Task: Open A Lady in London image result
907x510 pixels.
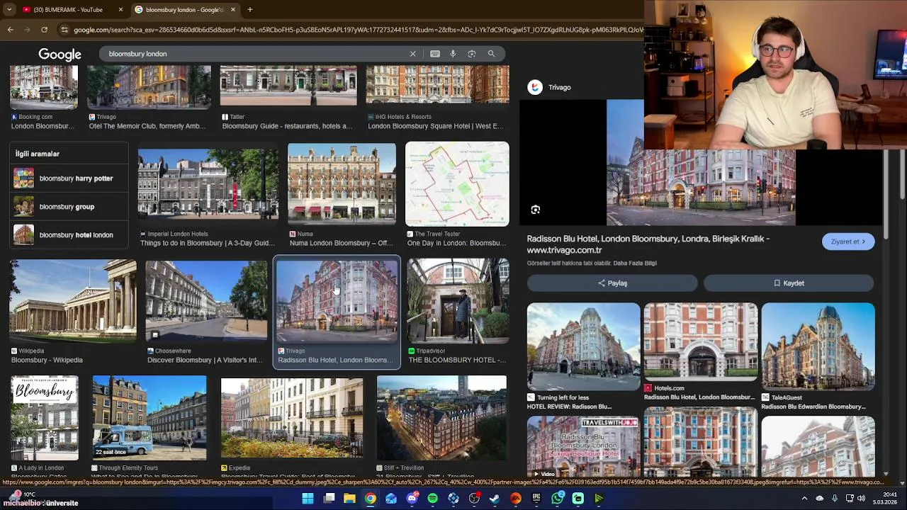Action: pyautogui.click(x=45, y=418)
